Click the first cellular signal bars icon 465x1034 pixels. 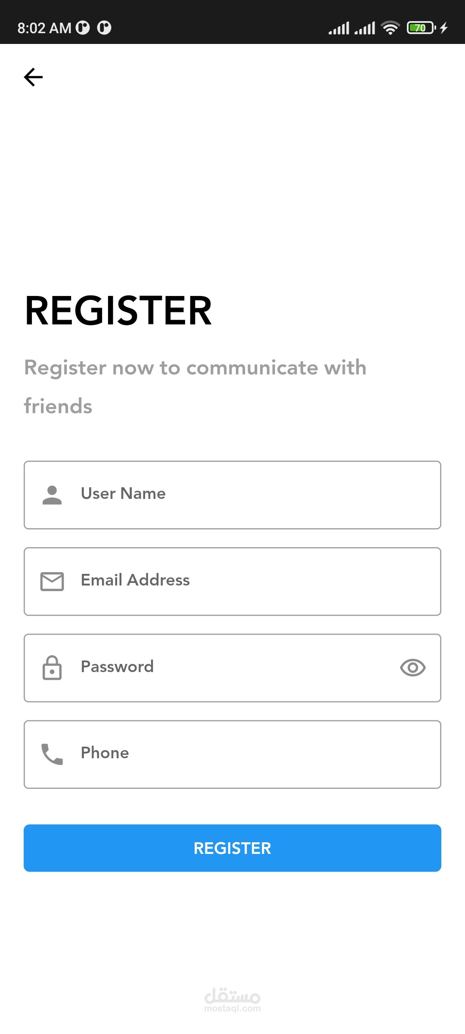[339, 28]
